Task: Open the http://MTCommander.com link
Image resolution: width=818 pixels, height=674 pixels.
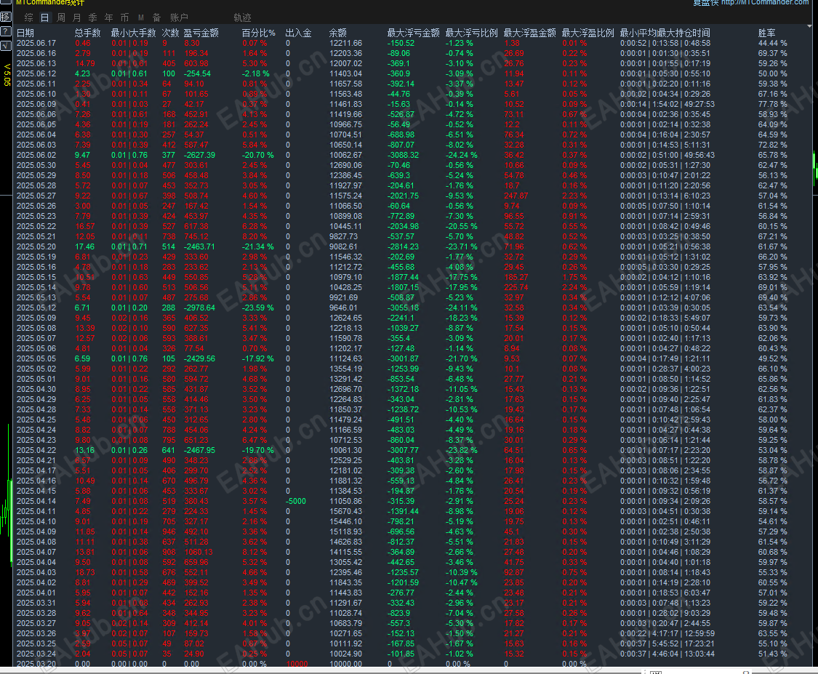Action: [x=766, y=3]
